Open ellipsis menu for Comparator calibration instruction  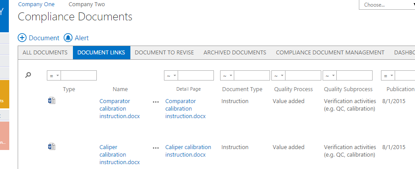[156, 102]
